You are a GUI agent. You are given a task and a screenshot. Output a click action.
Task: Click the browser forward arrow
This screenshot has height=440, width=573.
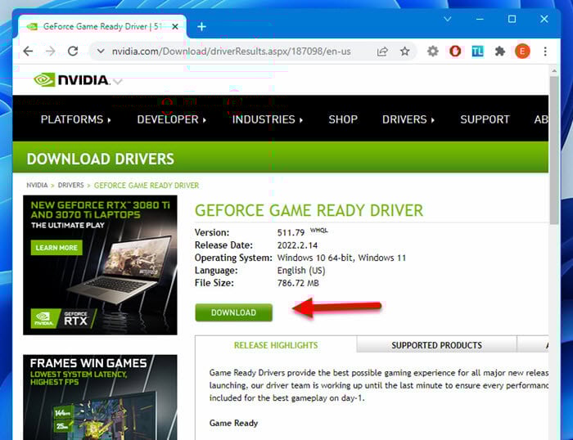[x=51, y=52]
